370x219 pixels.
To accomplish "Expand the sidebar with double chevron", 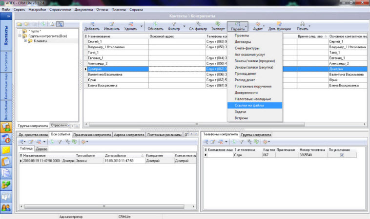I will point(8,16).
